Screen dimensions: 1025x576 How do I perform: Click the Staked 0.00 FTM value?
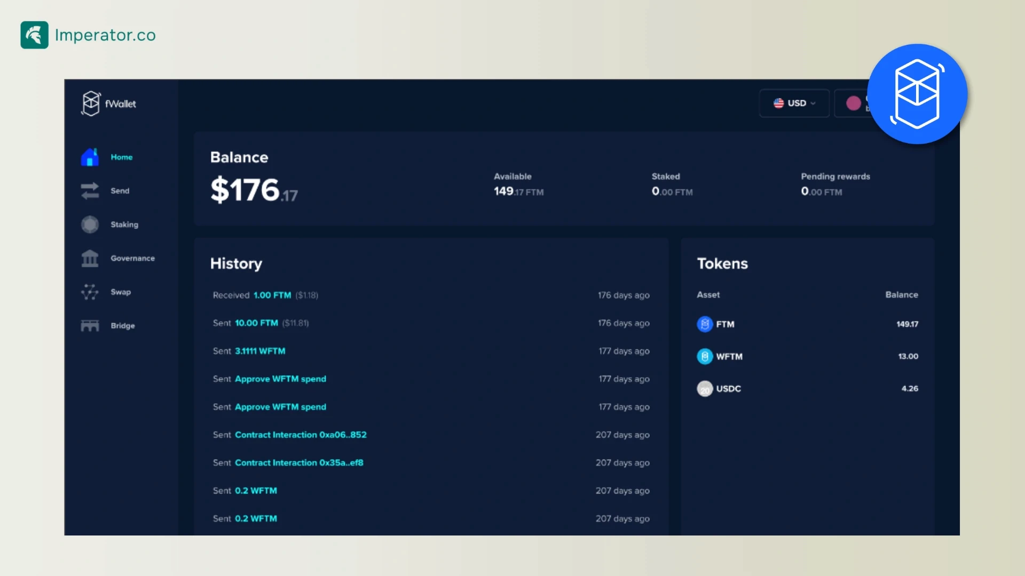672,191
